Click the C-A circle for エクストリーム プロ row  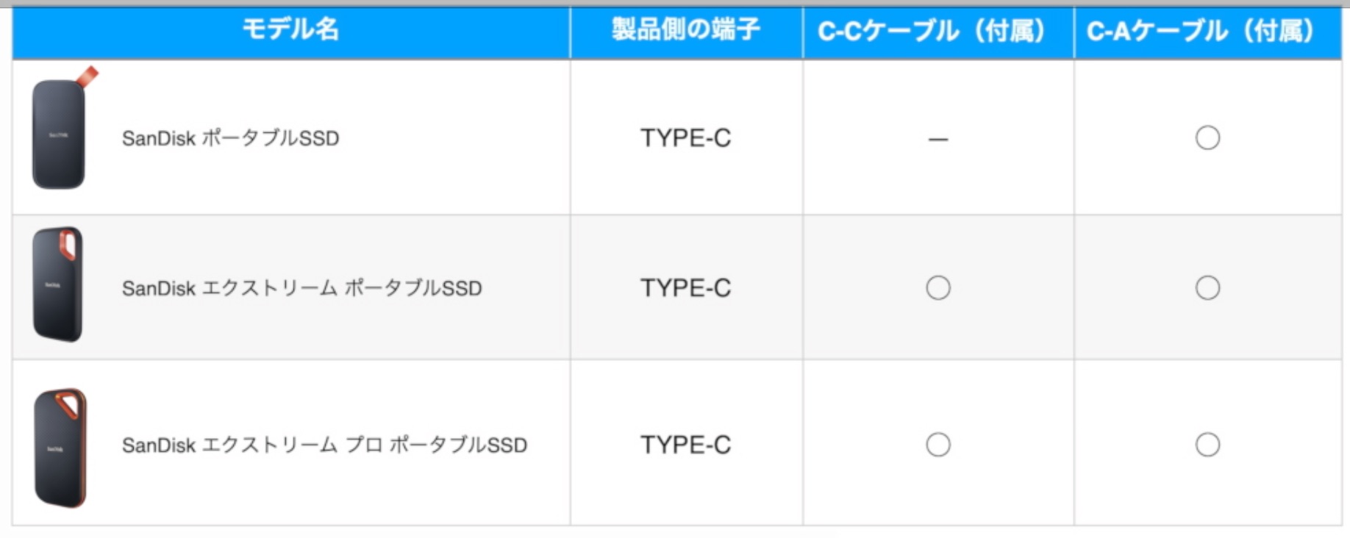coord(1207,445)
